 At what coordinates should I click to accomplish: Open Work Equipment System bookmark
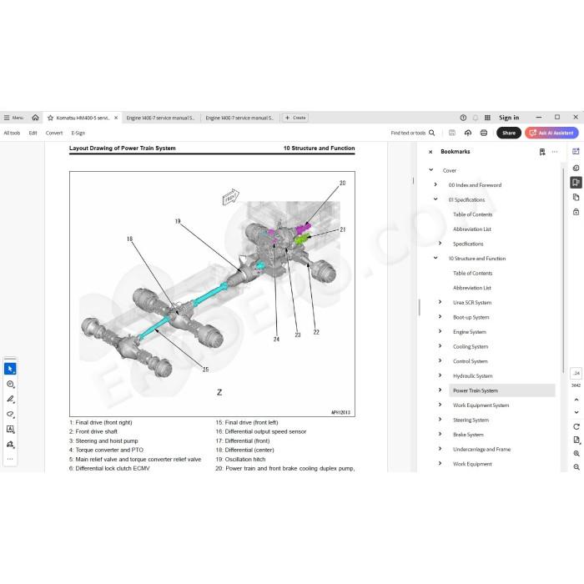[481, 405]
